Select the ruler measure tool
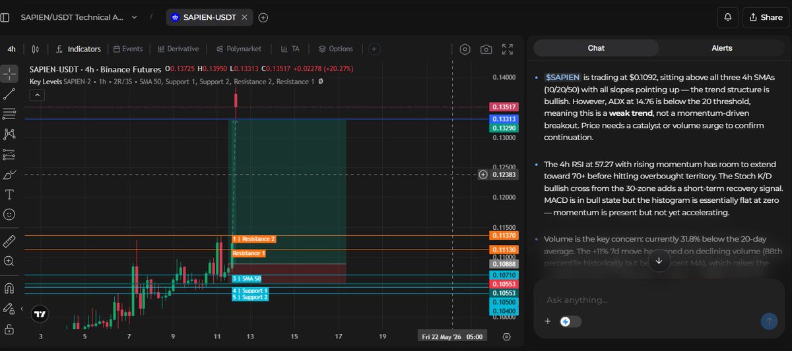The width and height of the screenshot is (792, 351). point(9,240)
